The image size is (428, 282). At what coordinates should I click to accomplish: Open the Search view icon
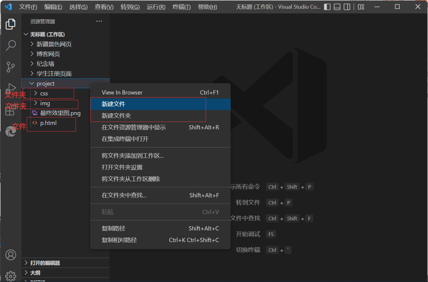[x=11, y=46]
